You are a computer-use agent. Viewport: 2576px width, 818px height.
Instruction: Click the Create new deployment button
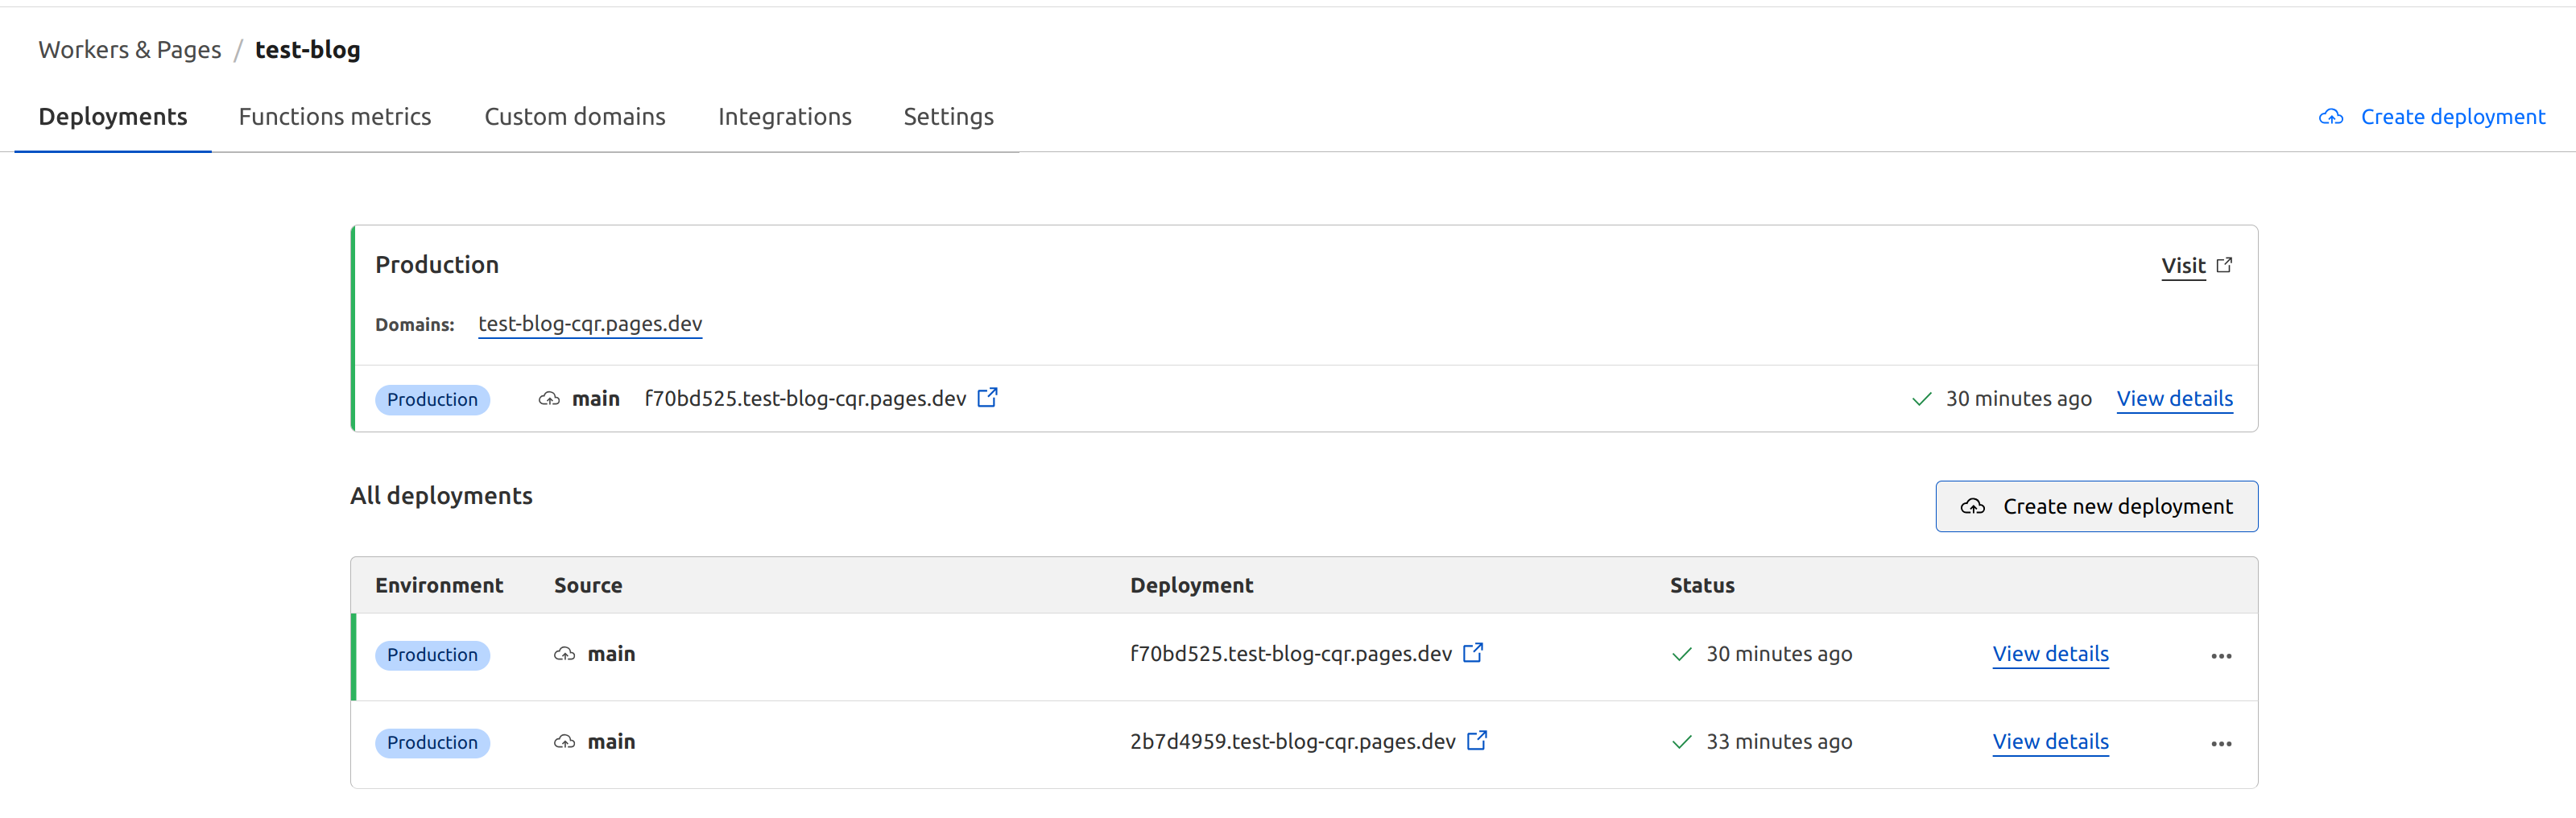(2096, 507)
